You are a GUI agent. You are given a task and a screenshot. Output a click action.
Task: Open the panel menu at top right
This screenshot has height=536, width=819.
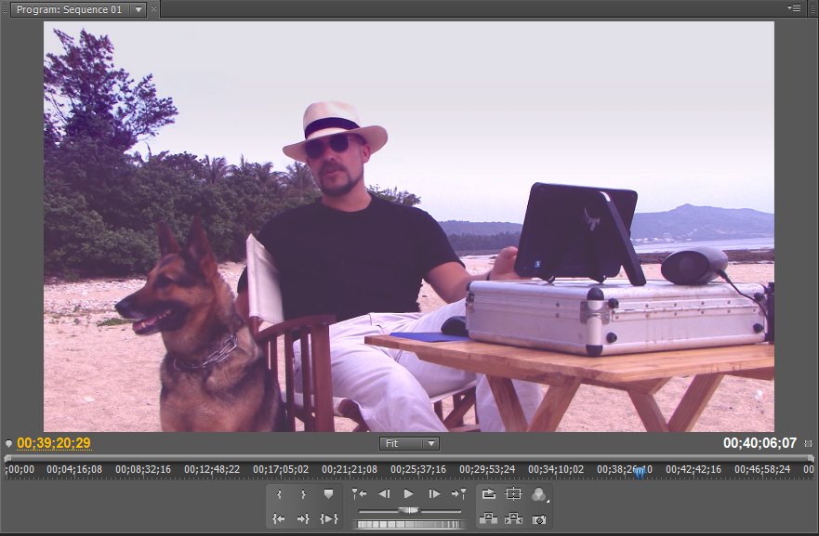tap(795, 7)
